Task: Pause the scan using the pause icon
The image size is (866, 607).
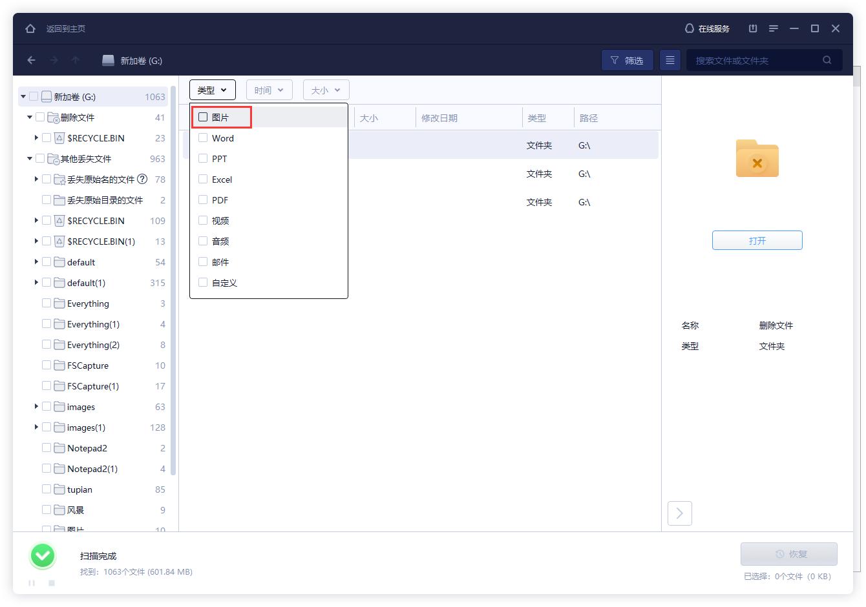Action: pos(31,583)
